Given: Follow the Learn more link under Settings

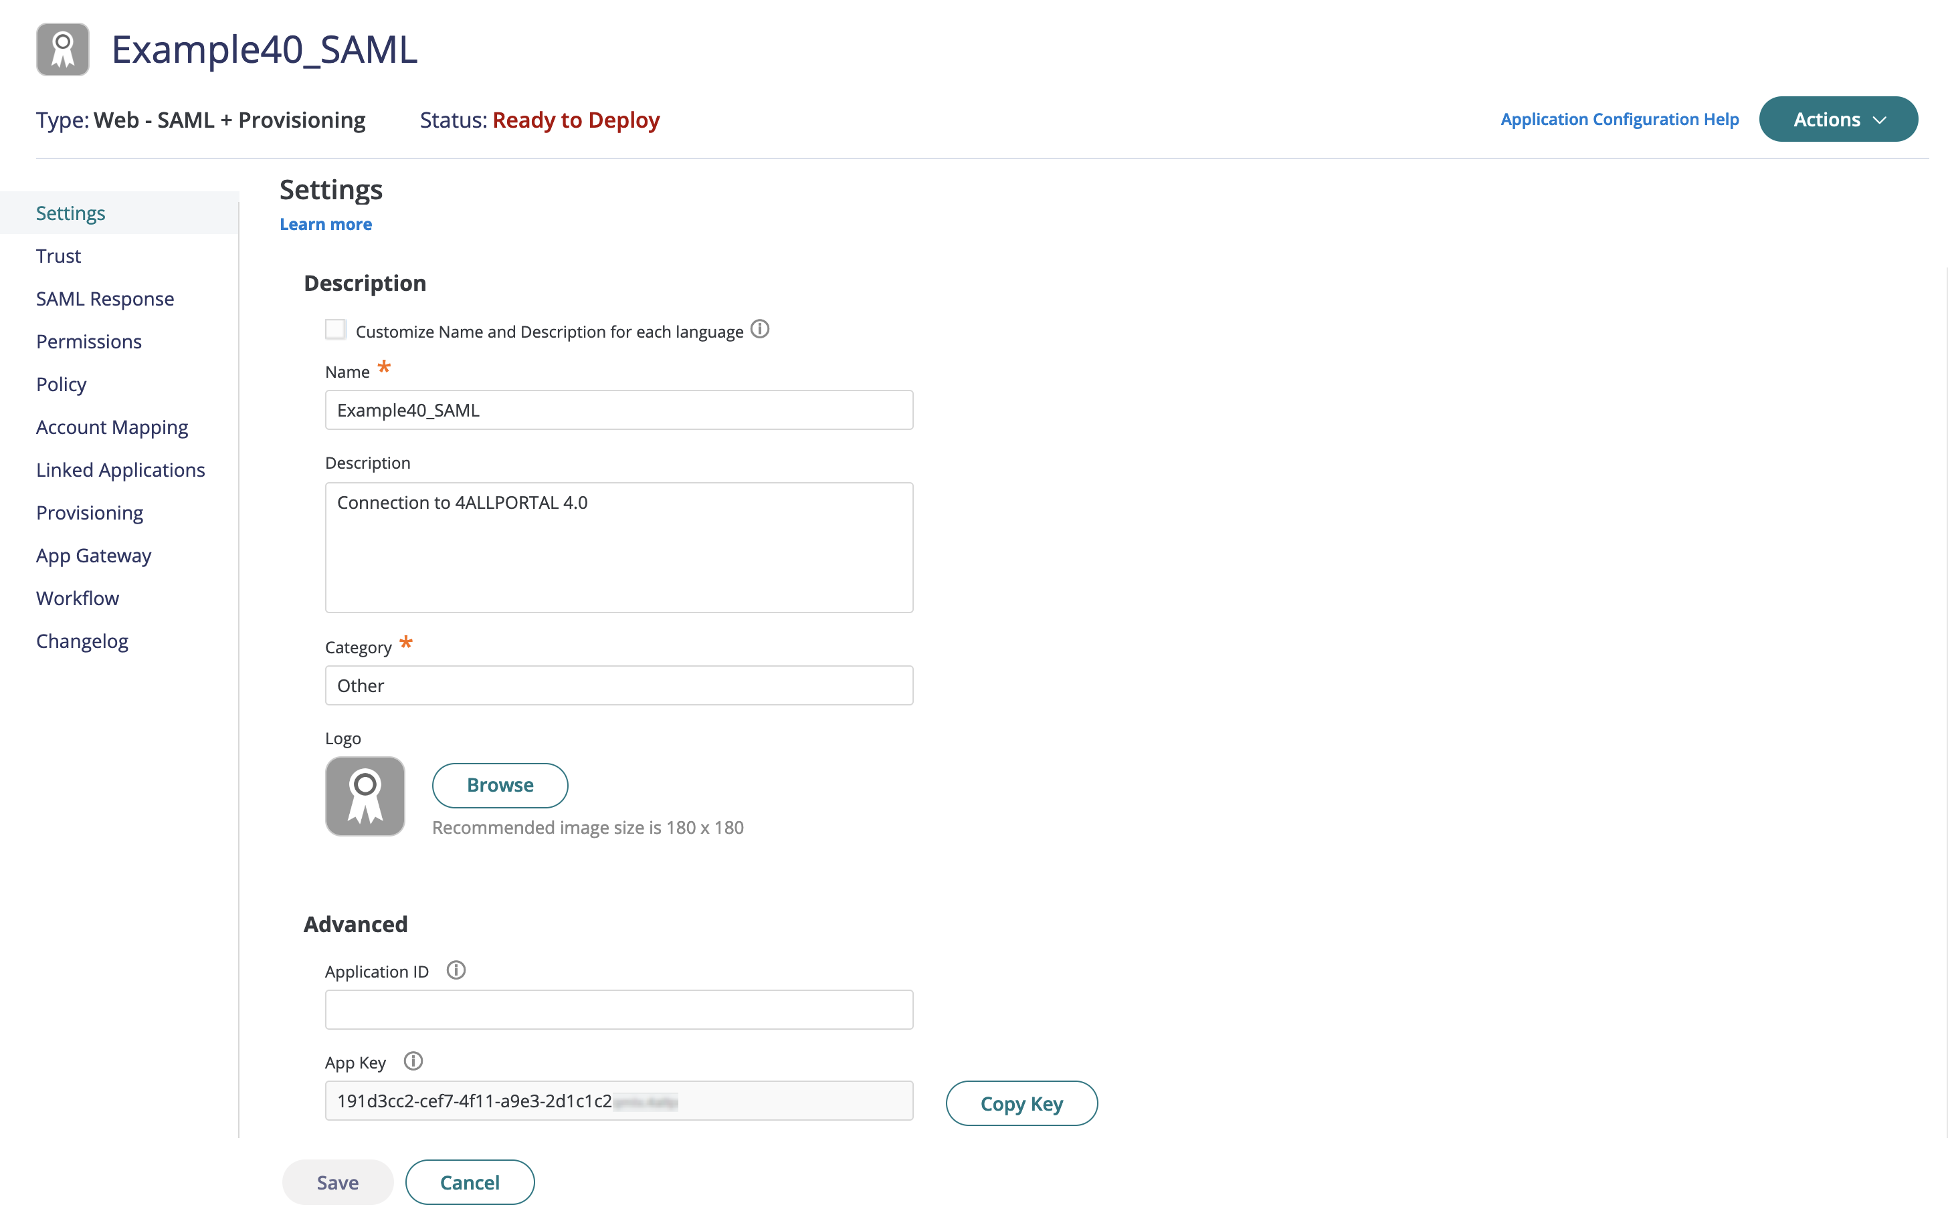Looking at the screenshot, I should [x=326, y=224].
